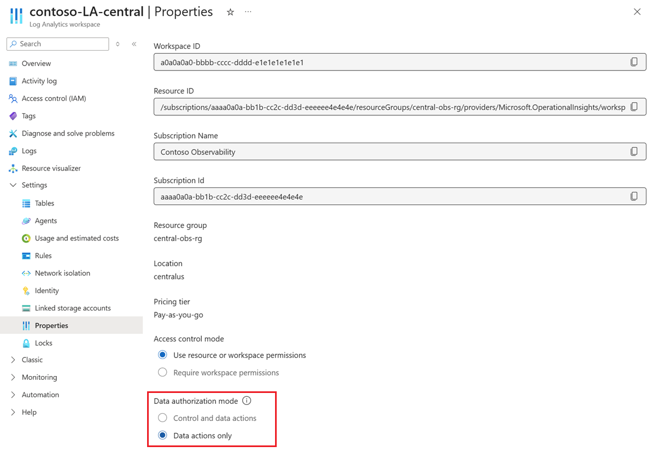654x458 pixels.
Task: Click the Network isolation icon
Action: click(26, 273)
